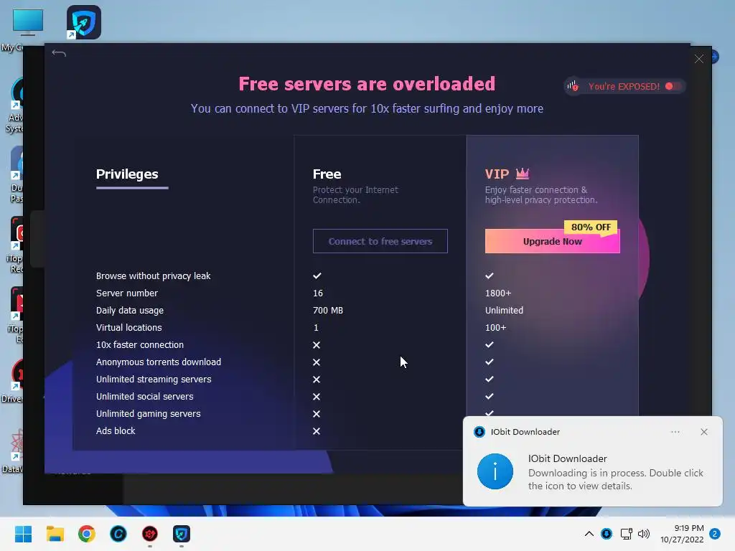Screen dimensions: 735x551
Task: Open IObit Downloader notification options menu
Action: point(675,432)
